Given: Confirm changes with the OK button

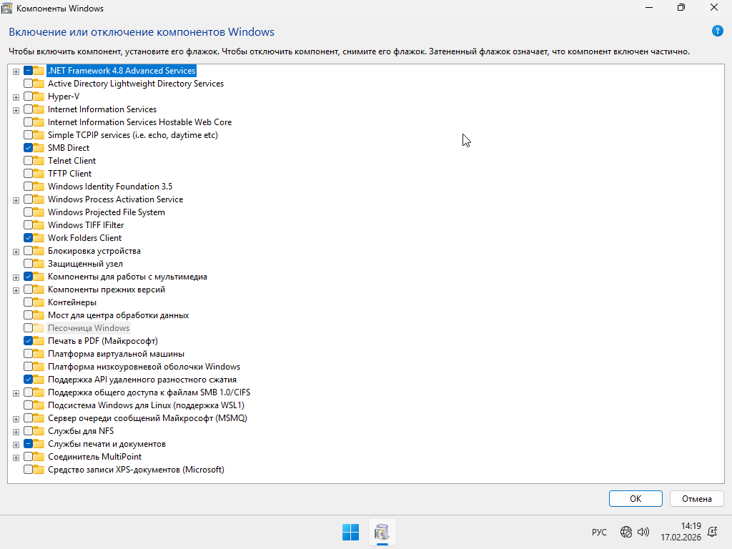Looking at the screenshot, I should pyautogui.click(x=635, y=498).
